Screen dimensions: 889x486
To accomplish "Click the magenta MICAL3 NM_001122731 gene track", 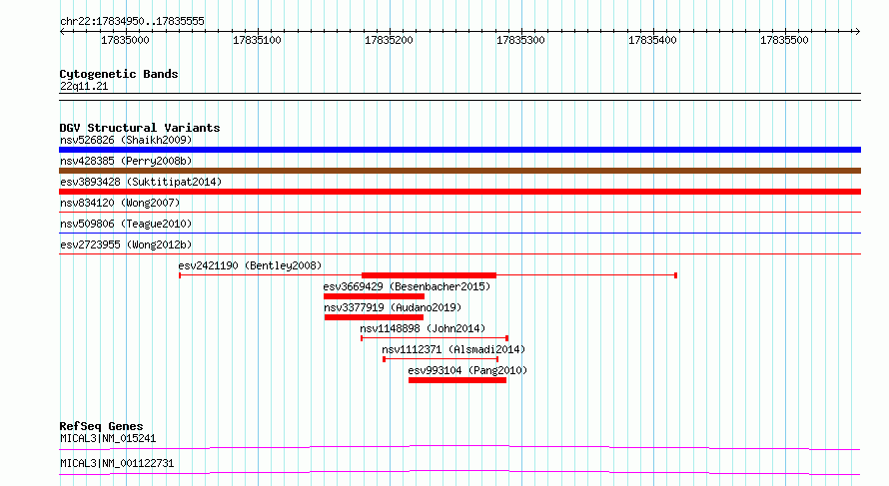I will point(459,472).
